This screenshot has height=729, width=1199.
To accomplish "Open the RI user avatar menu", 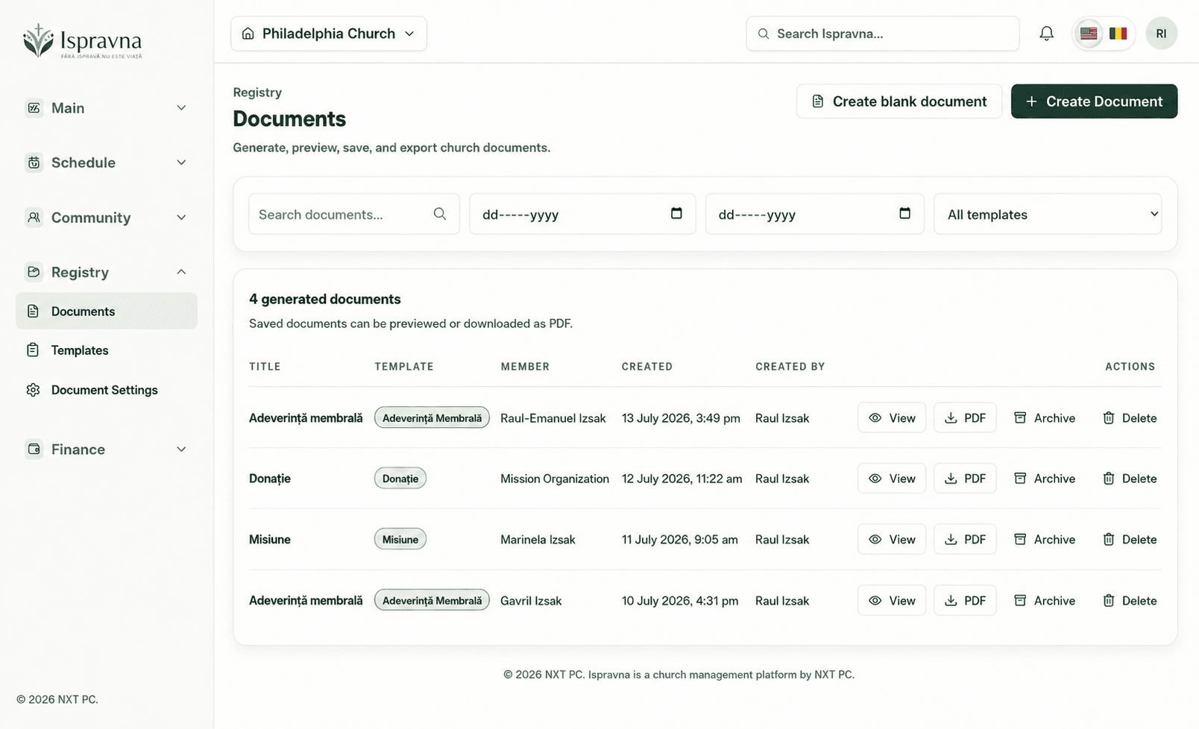I will pyautogui.click(x=1161, y=34).
